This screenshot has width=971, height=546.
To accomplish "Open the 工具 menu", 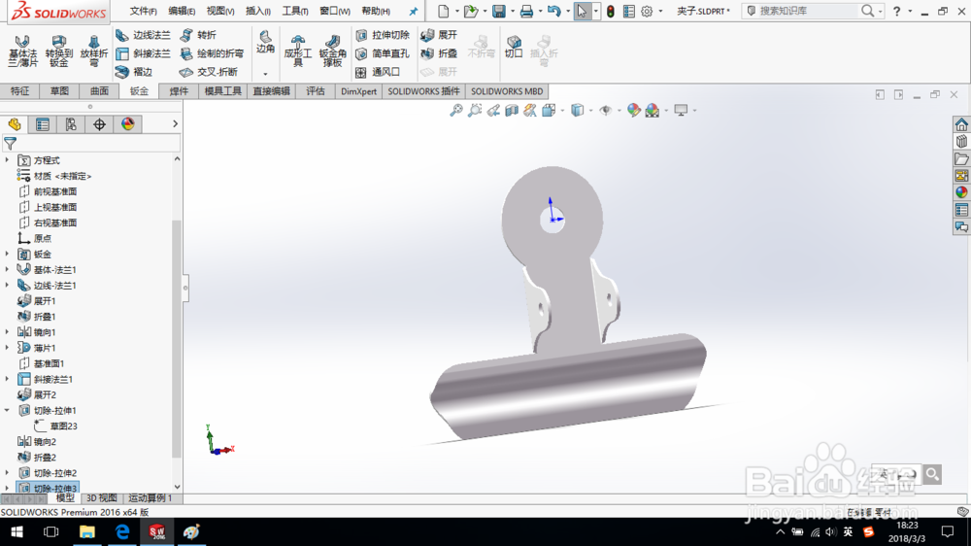I will 295,11.
